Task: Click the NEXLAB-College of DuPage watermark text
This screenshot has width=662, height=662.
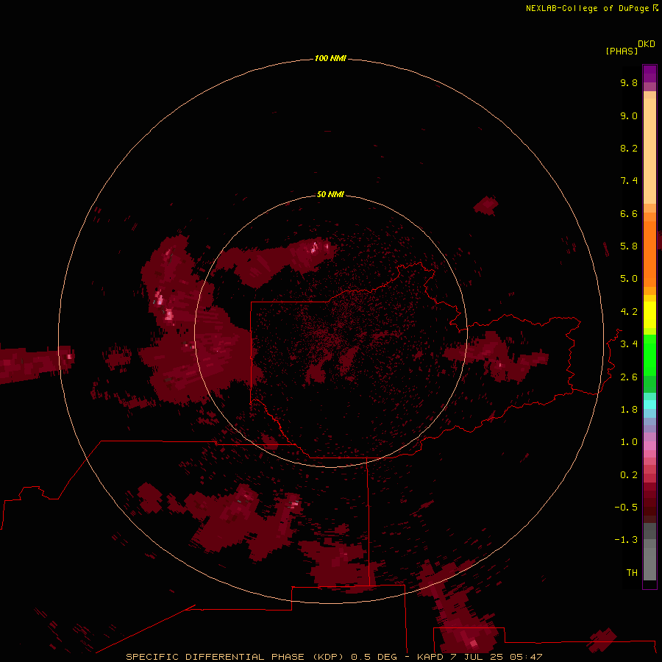Action: coord(591,8)
